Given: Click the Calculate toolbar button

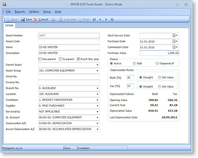Looking at the screenshot, I should 68,20.
